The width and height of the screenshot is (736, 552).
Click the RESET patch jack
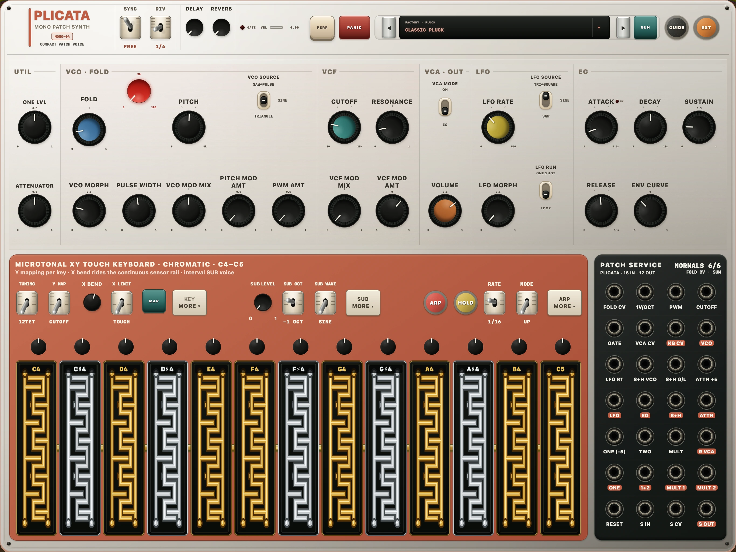pyautogui.click(x=614, y=509)
